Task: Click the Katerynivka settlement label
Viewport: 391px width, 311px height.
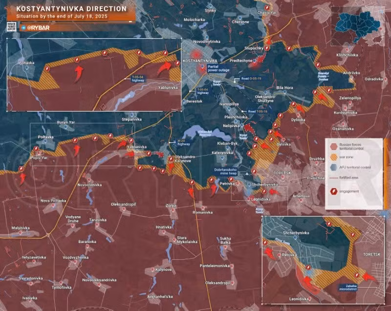Action: point(222,153)
